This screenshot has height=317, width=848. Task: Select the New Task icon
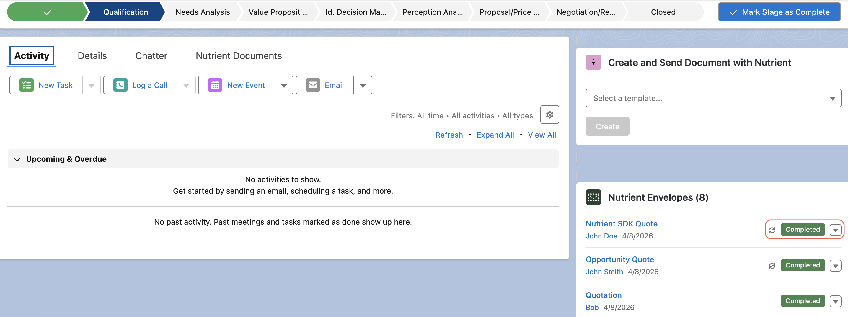pos(27,85)
